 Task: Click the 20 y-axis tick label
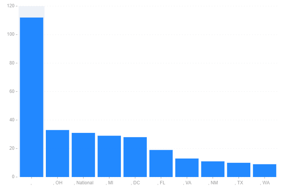click(12, 148)
